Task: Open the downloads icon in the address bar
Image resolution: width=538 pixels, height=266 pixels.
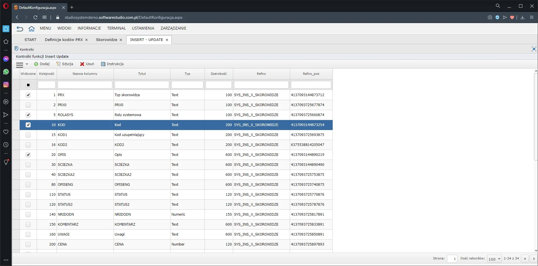Action: 522,17
